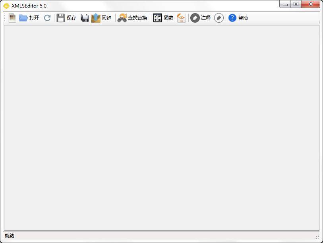Click the refresh reload arrow icon
This screenshot has height=243, width=323.
(47, 18)
